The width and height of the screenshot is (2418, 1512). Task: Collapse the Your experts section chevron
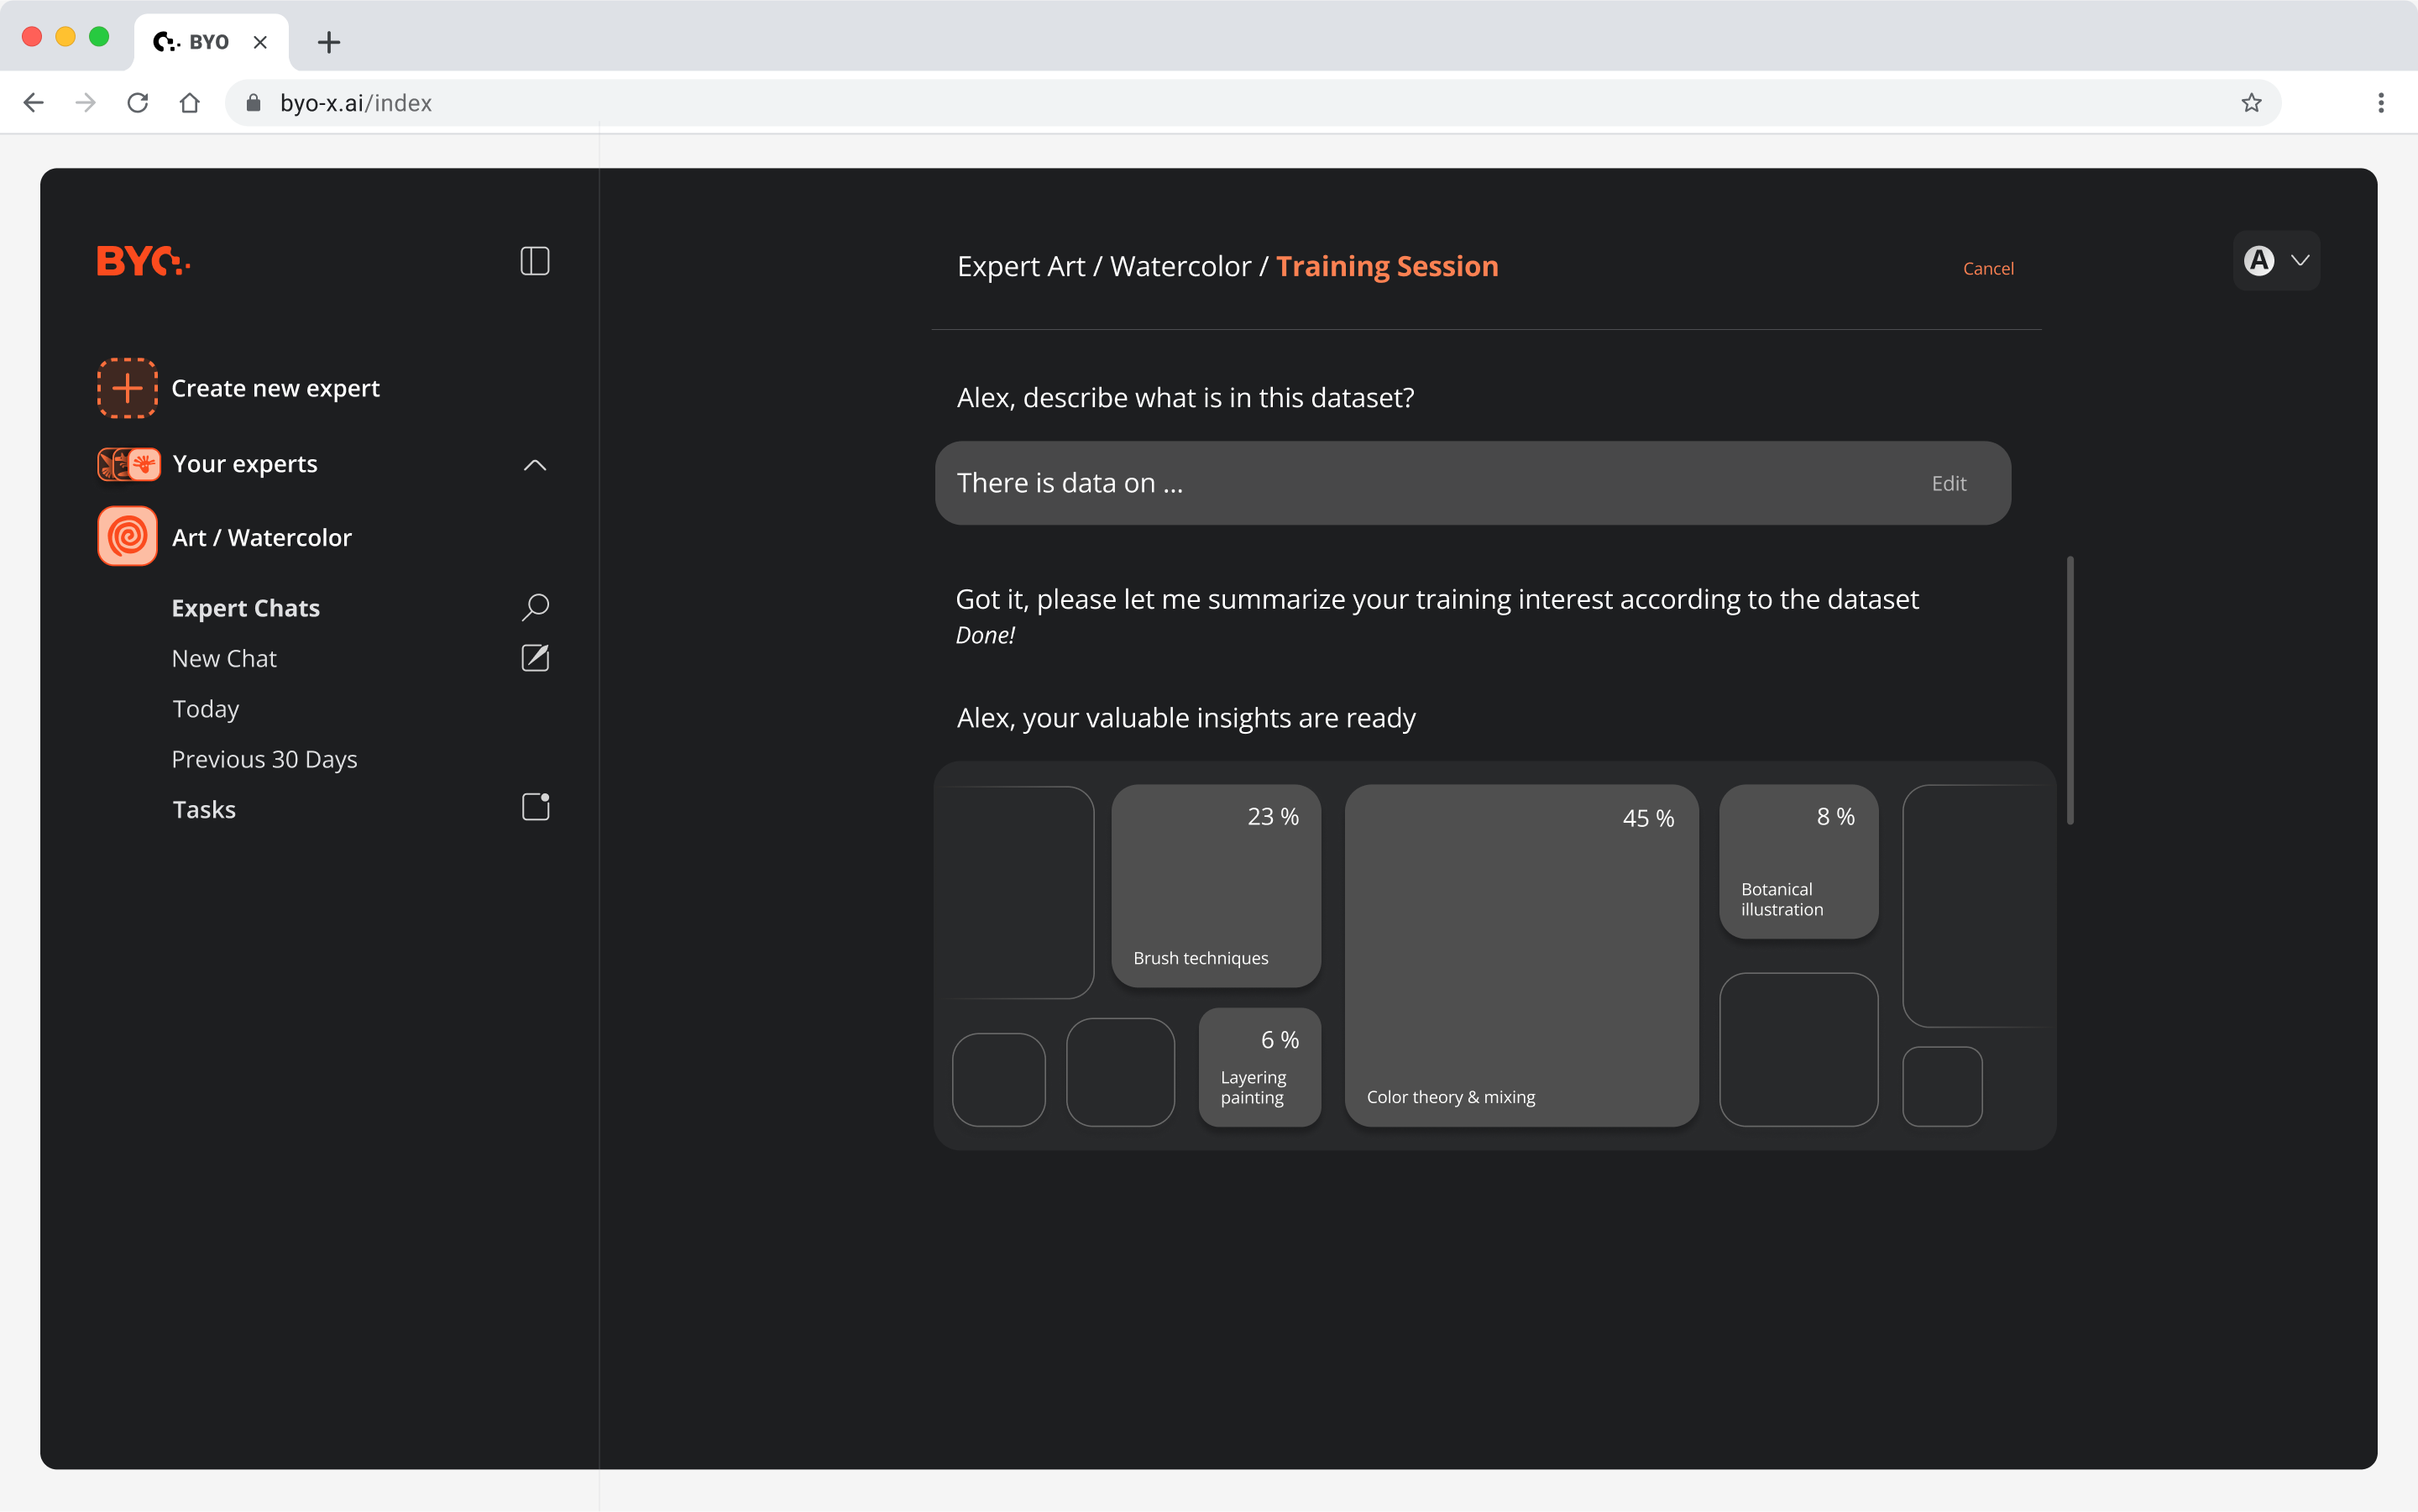point(535,465)
